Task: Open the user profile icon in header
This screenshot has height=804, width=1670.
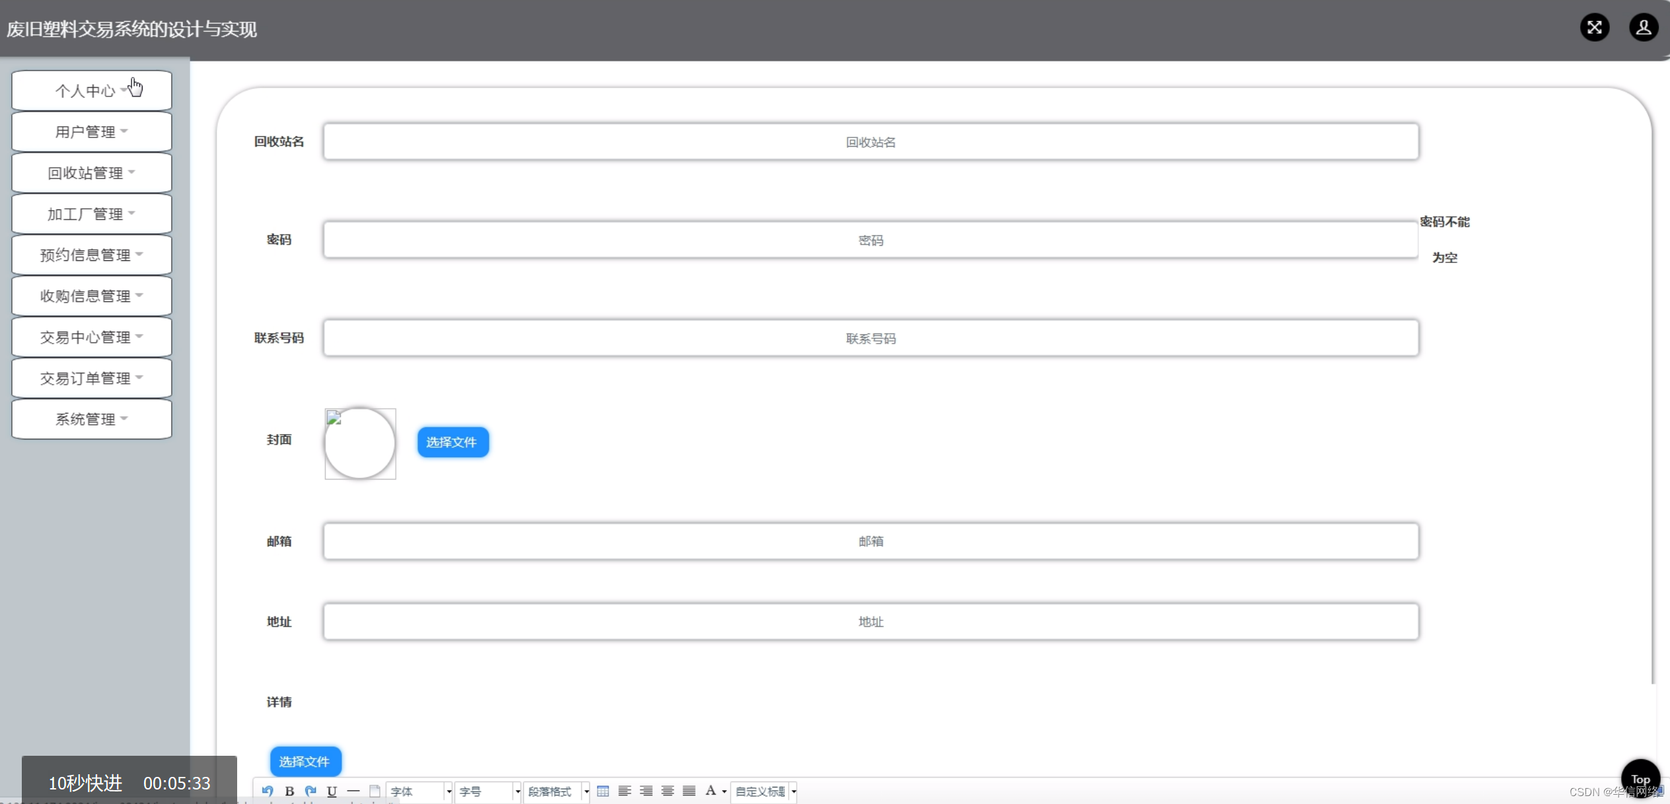Action: click(1643, 28)
